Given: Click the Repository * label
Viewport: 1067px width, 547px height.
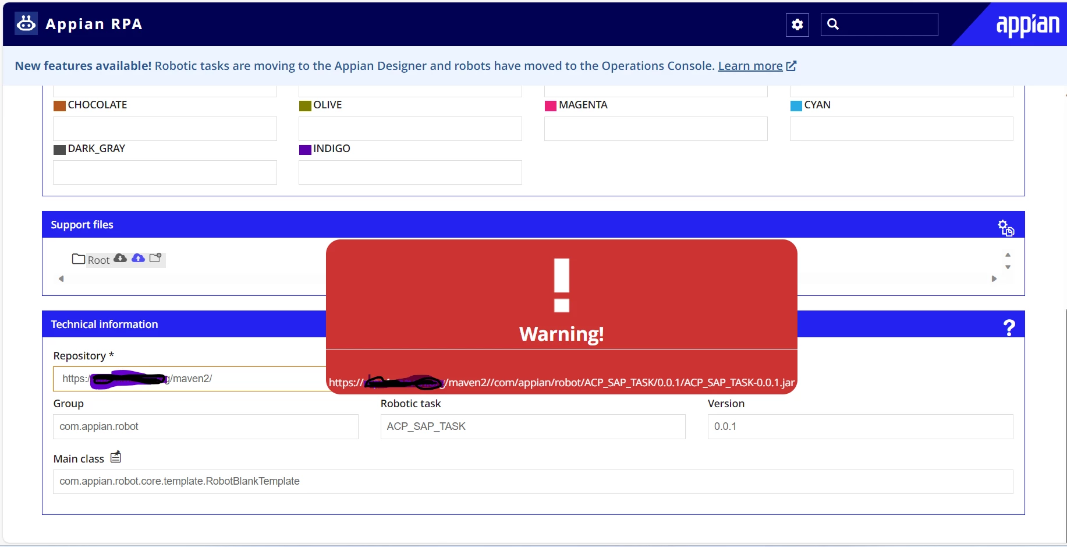Looking at the screenshot, I should (x=83, y=356).
